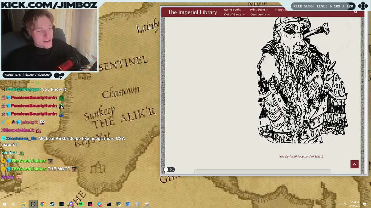
Task: Toggle the light/dark mode switch
Action: click(169, 170)
